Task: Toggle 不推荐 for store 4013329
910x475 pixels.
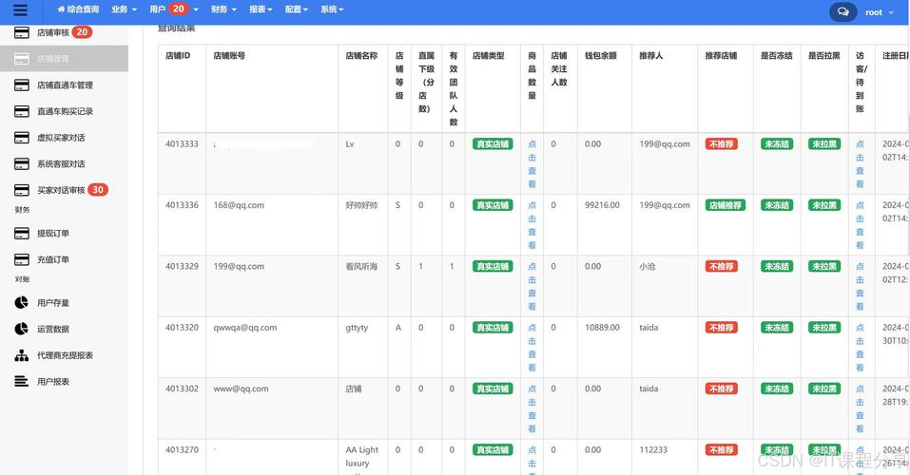Action: 722,266
